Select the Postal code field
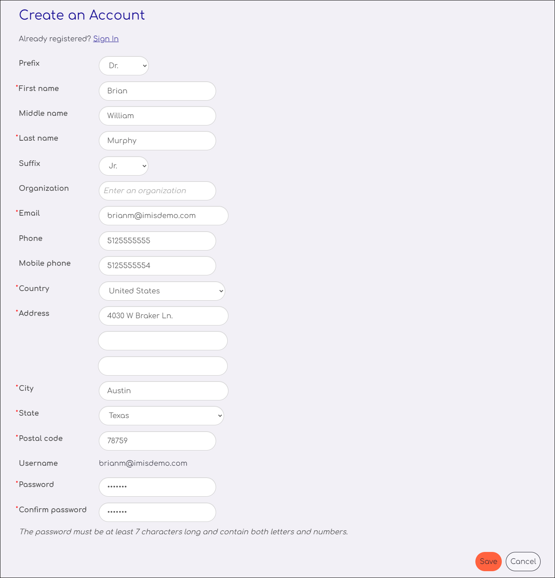This screenshot has height=578, width=555. point(157,441)
